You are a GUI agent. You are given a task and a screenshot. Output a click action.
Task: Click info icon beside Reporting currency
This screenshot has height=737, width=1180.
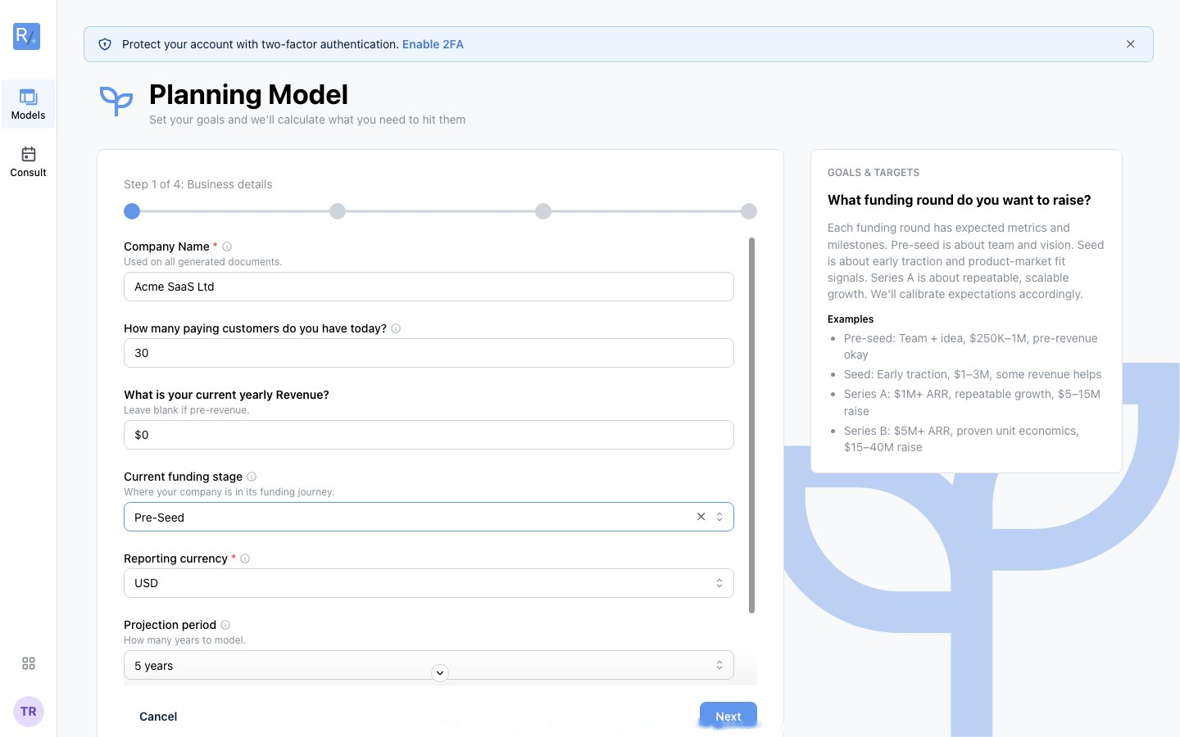pos(245,558)
